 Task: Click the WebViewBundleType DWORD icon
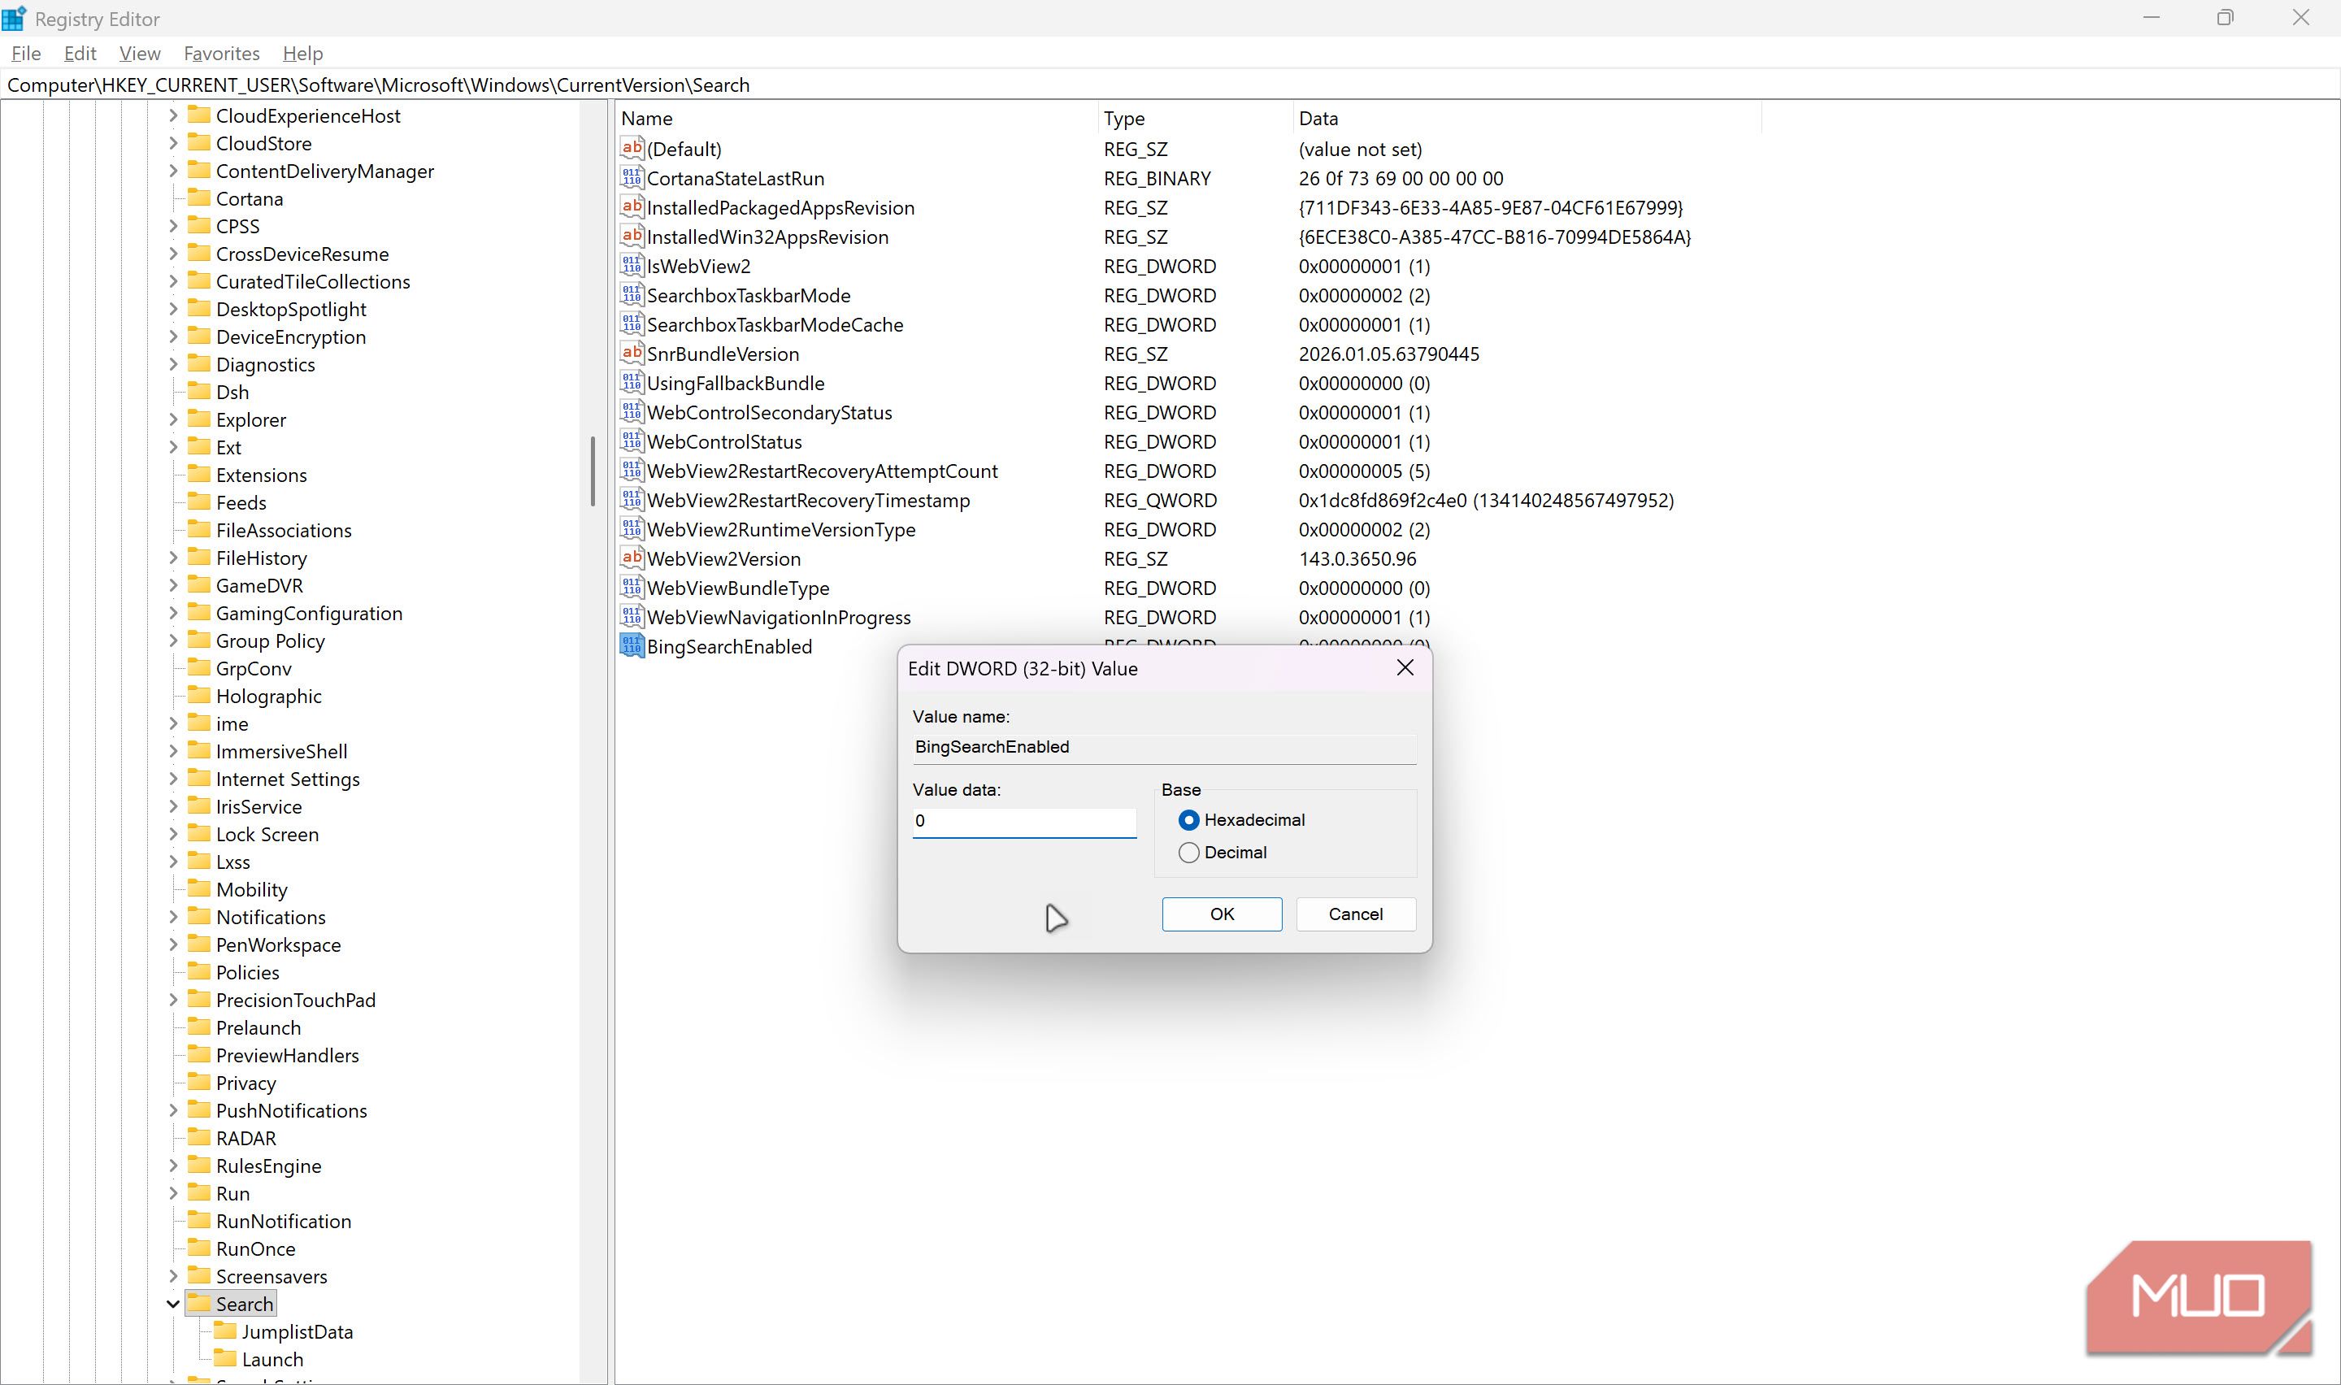(x=632, y=588)
